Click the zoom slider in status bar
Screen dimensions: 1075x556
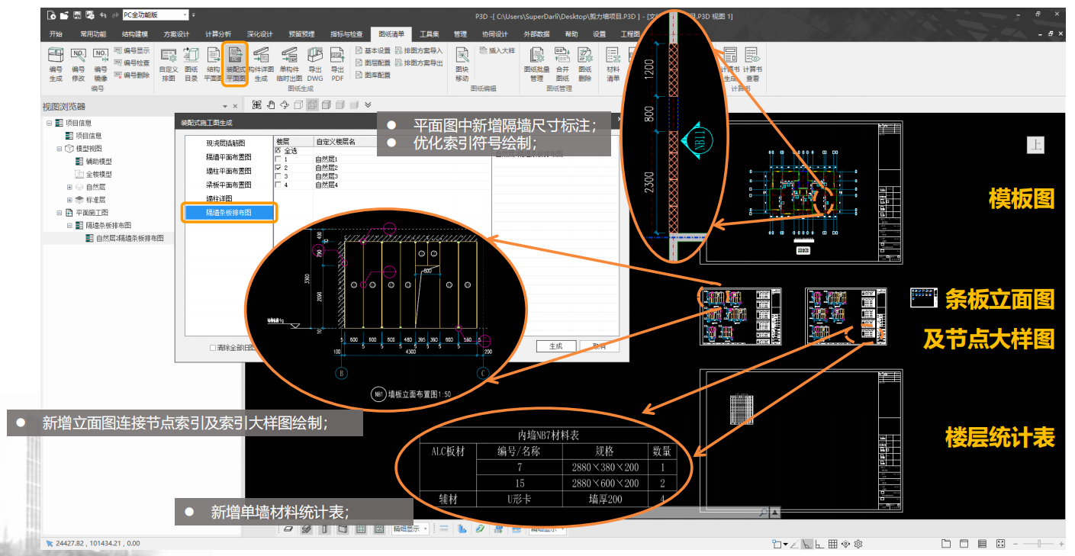(1038, 544)
